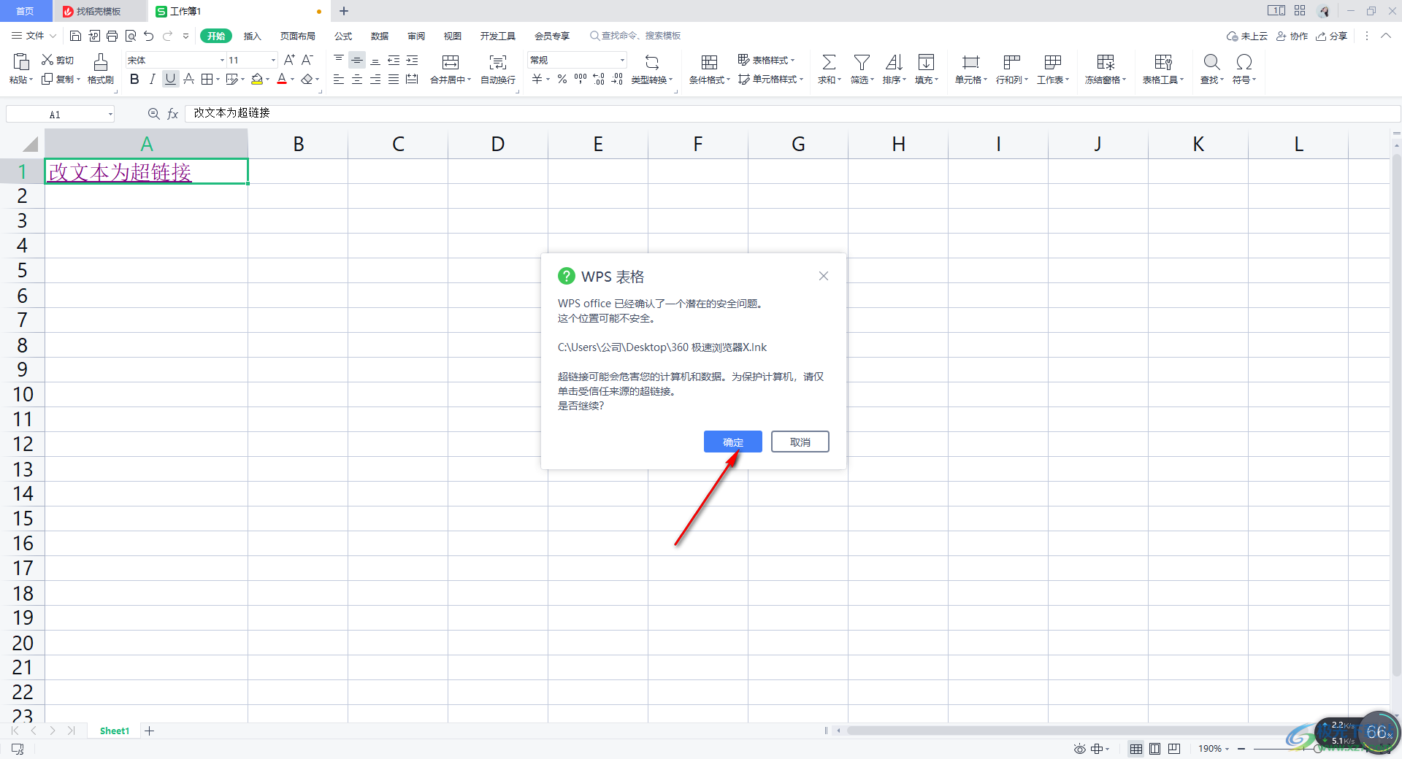Increase font size with the A+ icon

coord(289,60)
